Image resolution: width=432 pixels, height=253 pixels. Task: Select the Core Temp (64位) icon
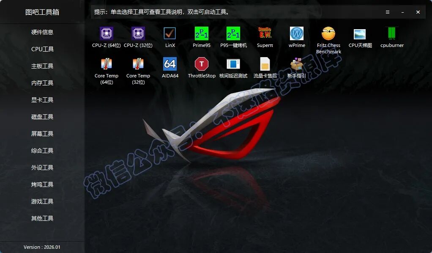[107, 64]
